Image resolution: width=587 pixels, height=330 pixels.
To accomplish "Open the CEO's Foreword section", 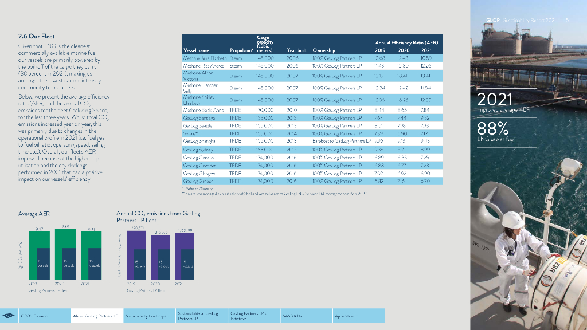I will [x=35, y=316].
